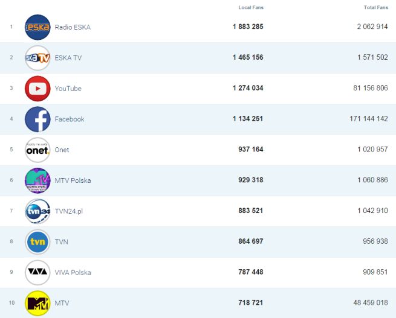Open the Radio ESKA page link
This screenshot has height=318, width=396.
(x=73, y=27)
